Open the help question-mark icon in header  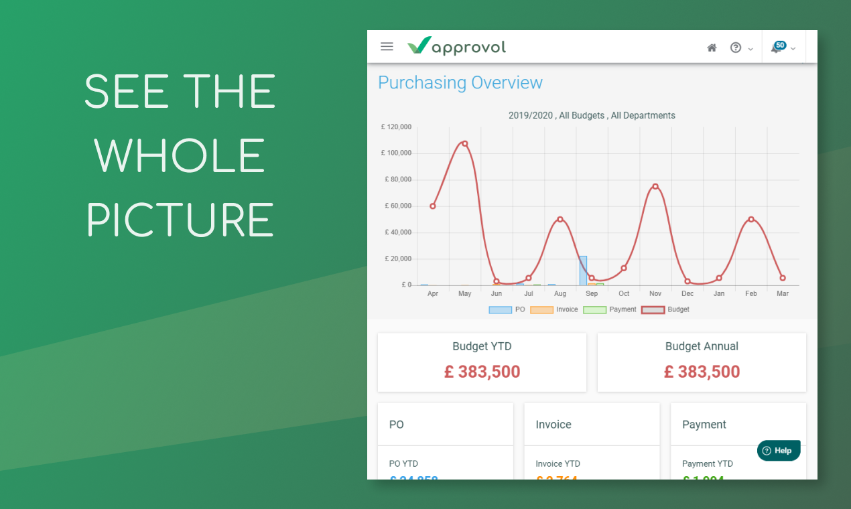[736, 48]
